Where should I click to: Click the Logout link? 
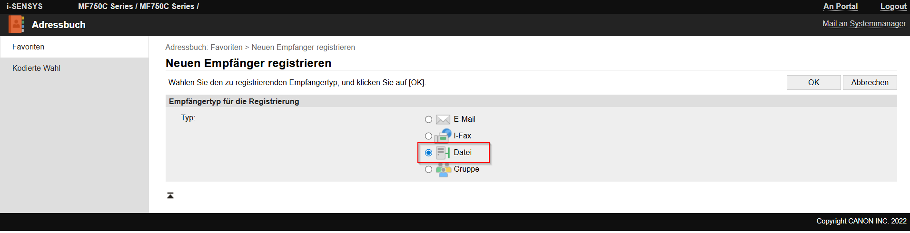point(893,7)
